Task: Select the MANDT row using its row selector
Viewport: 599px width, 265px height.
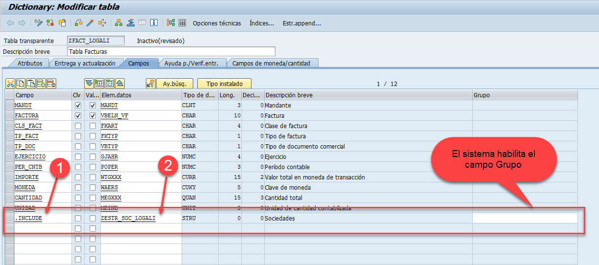Action: (9, 106)
